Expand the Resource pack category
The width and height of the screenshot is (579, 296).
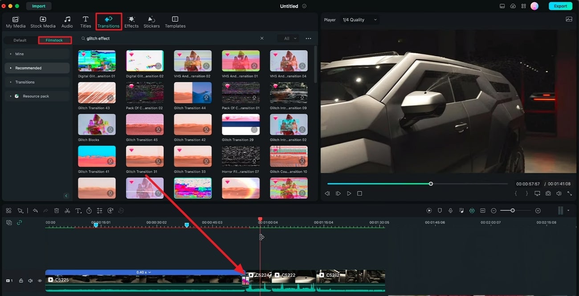37,96
